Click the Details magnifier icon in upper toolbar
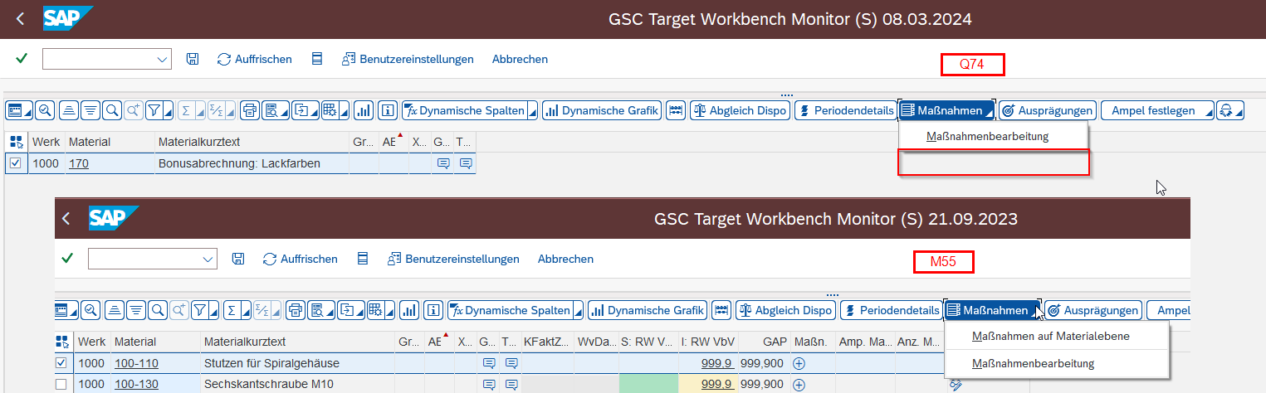Image resolution: width=1266 pixels, height=393 pixels. coord(45,110)
